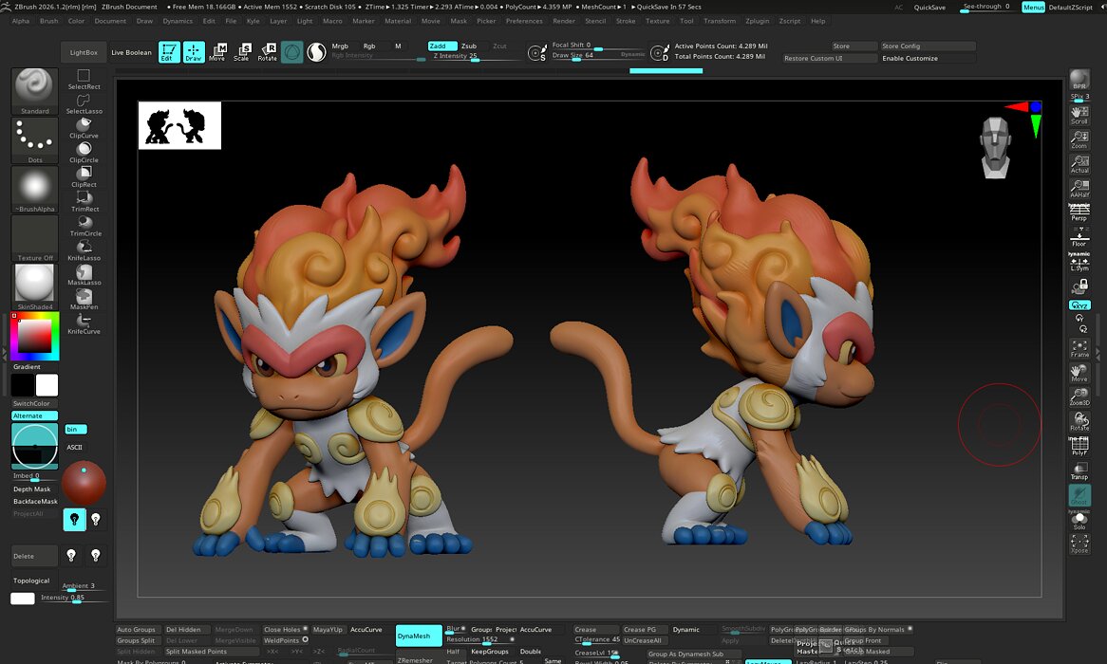
Task: Choose the SelectLasso tool
Action: pyautogui.click(x=84, y=103)
